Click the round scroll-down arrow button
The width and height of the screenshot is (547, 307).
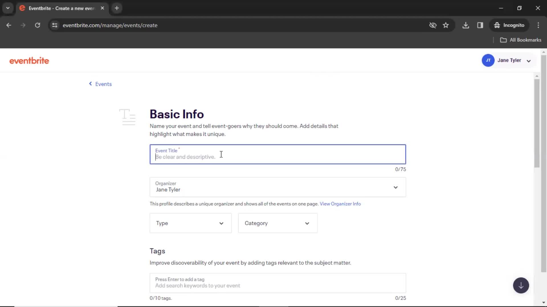tap(521, 285)
